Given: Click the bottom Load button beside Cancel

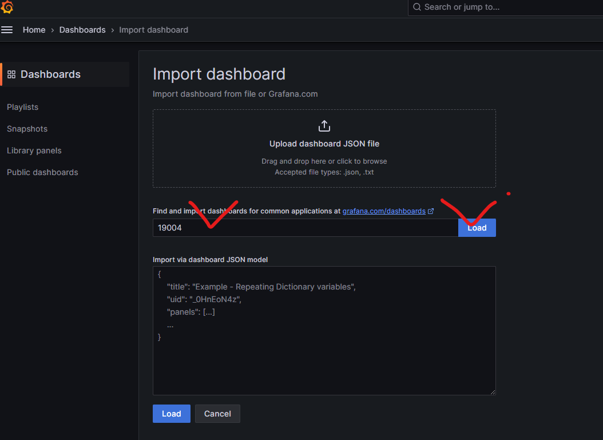Looking at the screenshot, I should coord(171,414).
